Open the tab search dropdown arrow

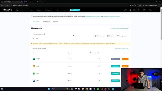pos(2,2)
